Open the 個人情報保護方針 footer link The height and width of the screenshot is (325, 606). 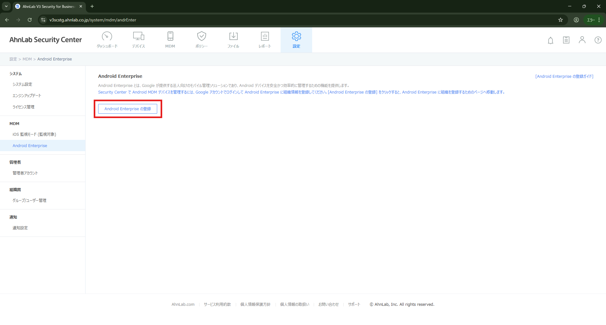pos(256,305)
